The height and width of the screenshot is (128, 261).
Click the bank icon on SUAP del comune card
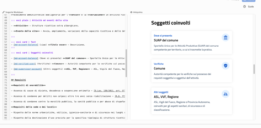(225, 37)
